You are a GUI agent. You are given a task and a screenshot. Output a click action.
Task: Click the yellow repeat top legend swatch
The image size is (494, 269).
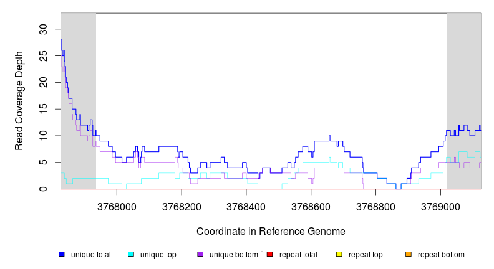[x=339, y=254]
